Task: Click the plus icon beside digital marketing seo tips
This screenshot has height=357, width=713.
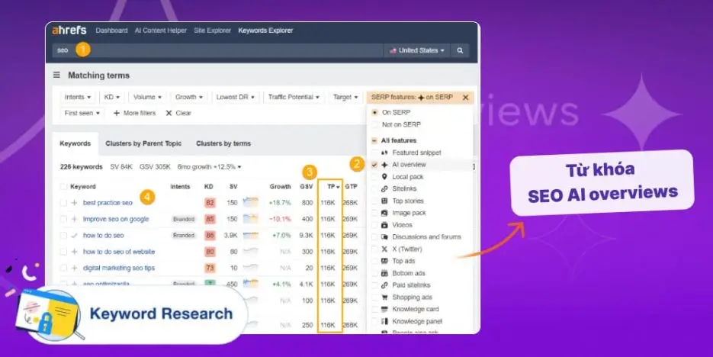Action: coord(74,268)
